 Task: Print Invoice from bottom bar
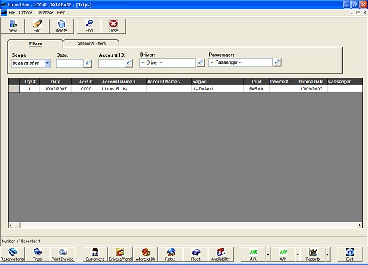tap(63, 254)
